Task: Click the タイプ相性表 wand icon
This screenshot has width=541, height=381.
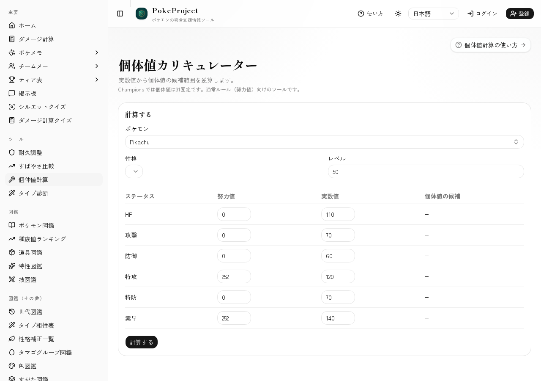Action: (x=12, y=325)
